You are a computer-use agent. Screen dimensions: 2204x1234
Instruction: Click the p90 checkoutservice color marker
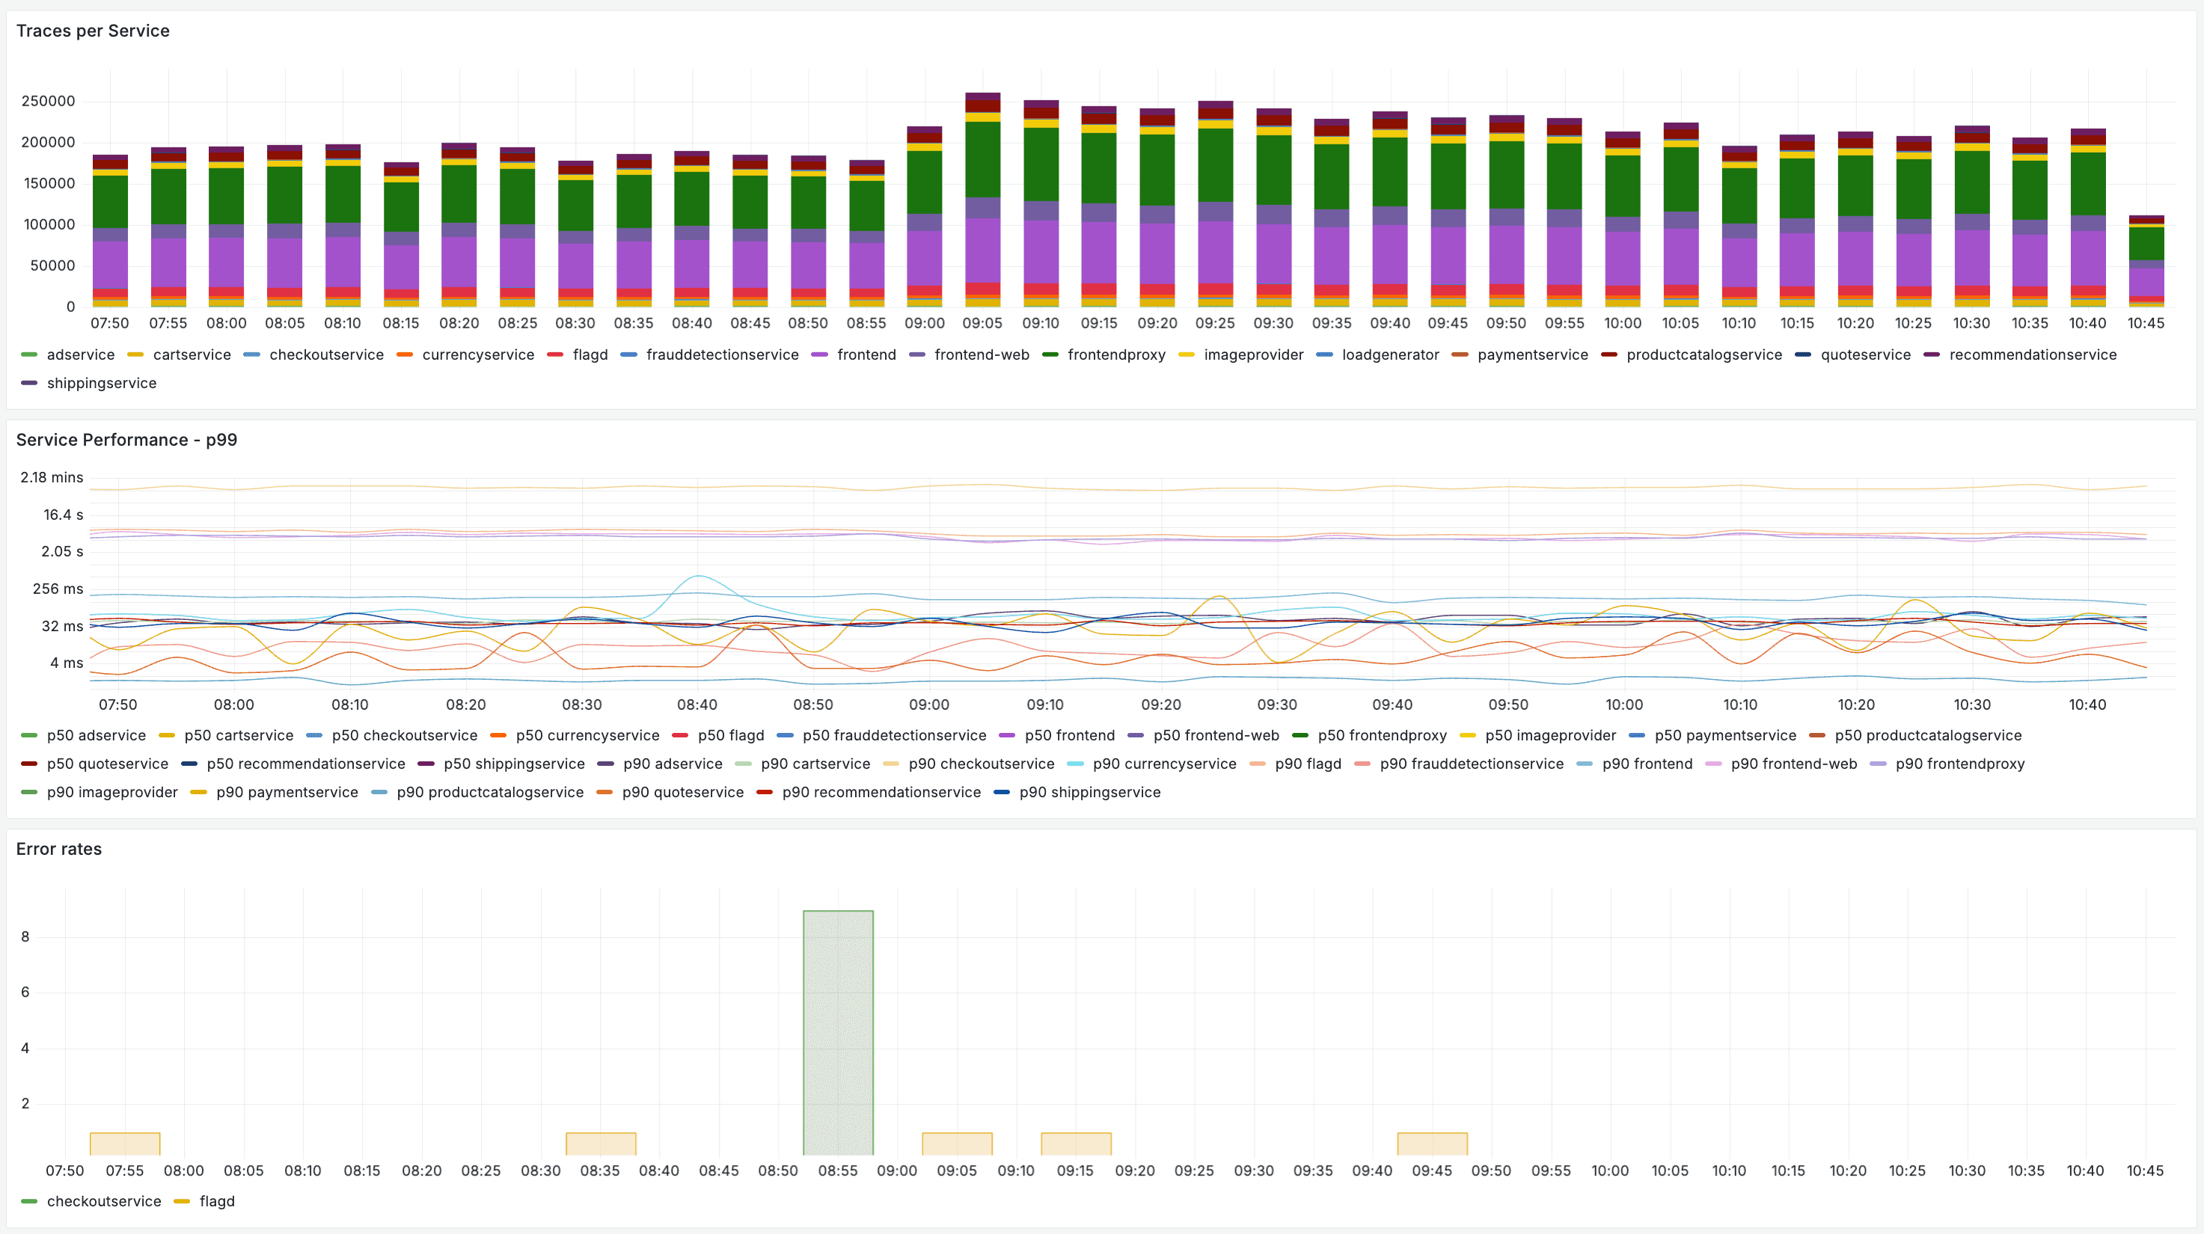point(891,764)
